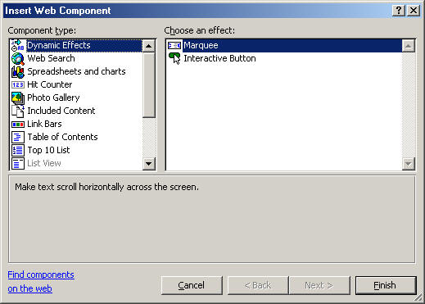The height and width of the screenshot is (304, 425).
Task: Select List View in component list
Action: click(x=44, y=163)
